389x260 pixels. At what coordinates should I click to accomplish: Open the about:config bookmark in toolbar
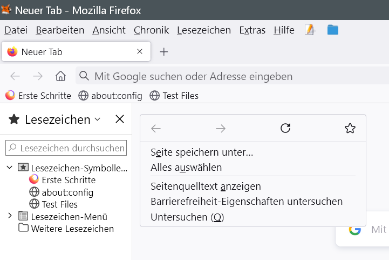pos(111,96)
